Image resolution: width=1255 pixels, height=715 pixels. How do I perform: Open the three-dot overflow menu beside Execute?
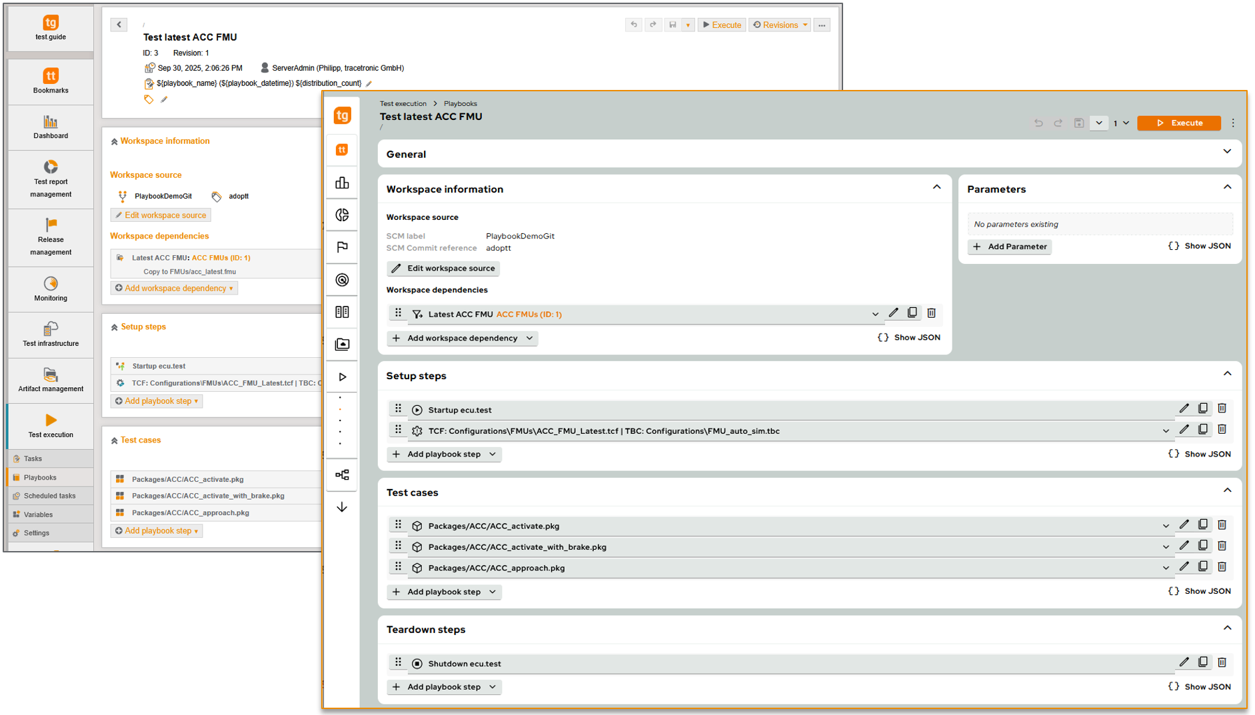pyautogui.click(x=1232, y=123)
